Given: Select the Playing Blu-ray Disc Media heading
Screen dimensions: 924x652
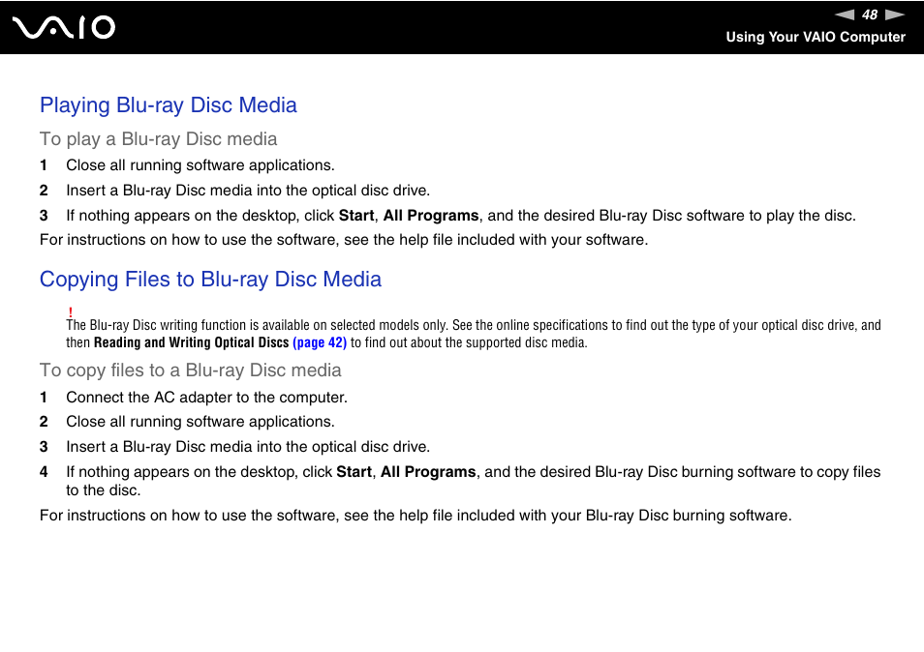Looking at the screenshot, I should [168, 104].
